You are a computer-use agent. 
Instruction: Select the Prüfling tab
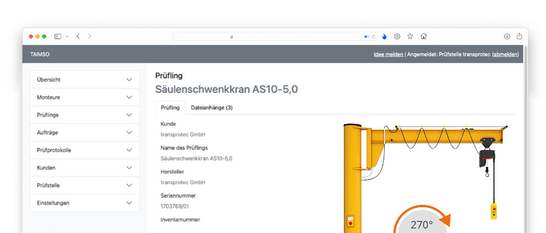click(x=170, y=108)
